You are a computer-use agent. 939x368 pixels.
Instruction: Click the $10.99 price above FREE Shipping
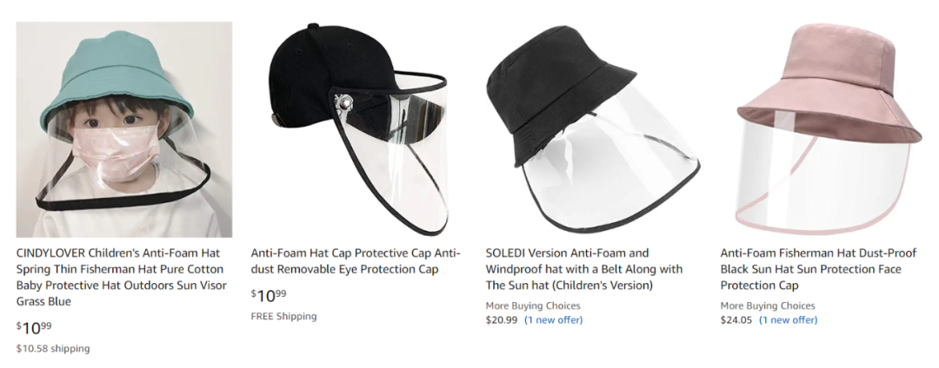click(269, 296)
